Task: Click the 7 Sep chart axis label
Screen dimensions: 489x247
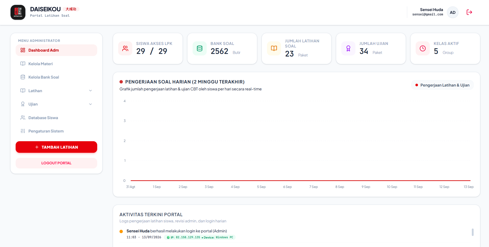Action: (x=314, y=187)
